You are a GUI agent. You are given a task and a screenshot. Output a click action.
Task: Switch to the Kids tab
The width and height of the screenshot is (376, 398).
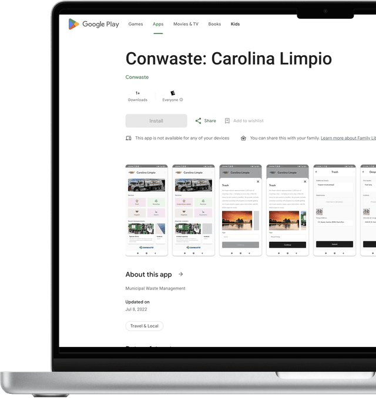click(x=235, y=24)
